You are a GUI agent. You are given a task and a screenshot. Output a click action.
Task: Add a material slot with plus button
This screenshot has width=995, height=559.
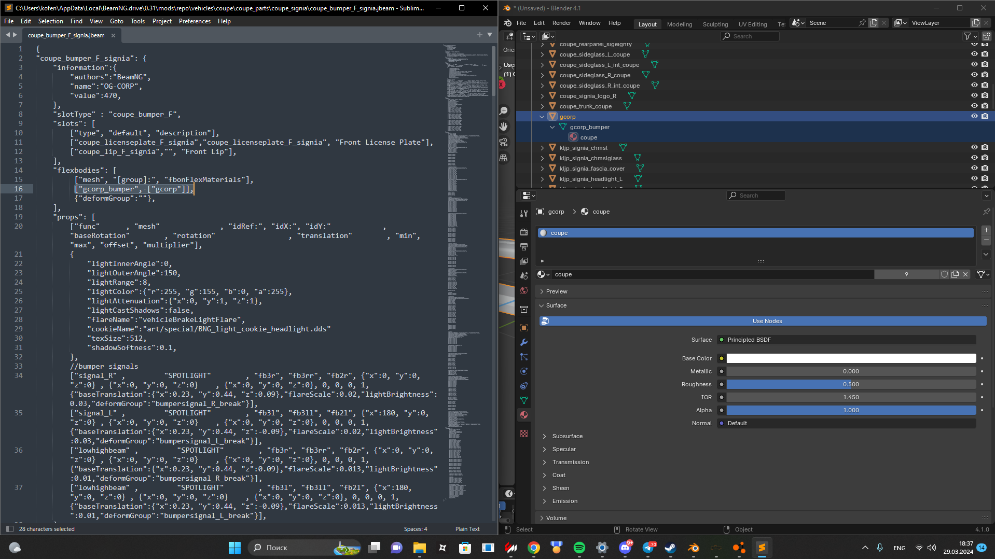point(986,230)
